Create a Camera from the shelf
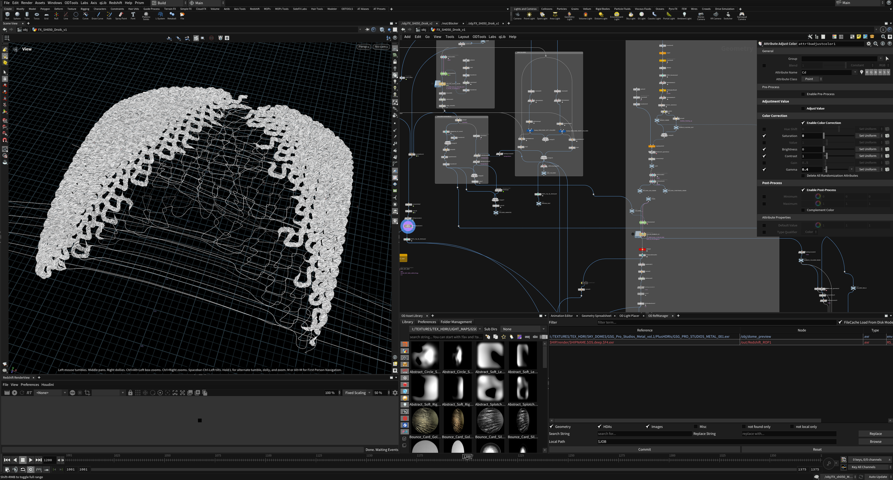 point(517,15)
